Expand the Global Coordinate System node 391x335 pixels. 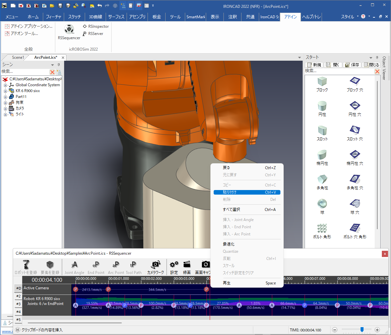point(6,85)
